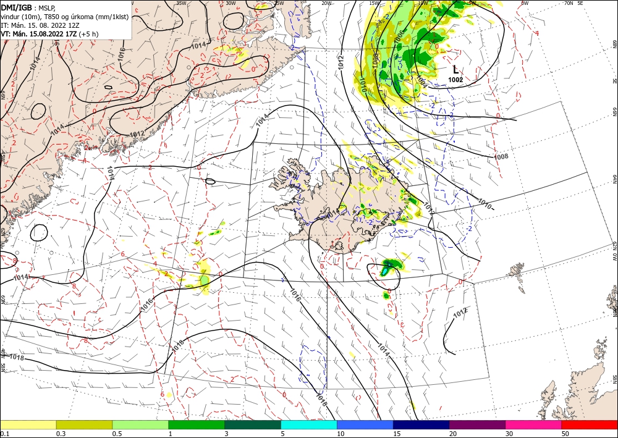Click the 'IT: Mán. 15. 08. 2022 12Z' line
The width and height of the screenshot is (618, 438).
[40, 25]
